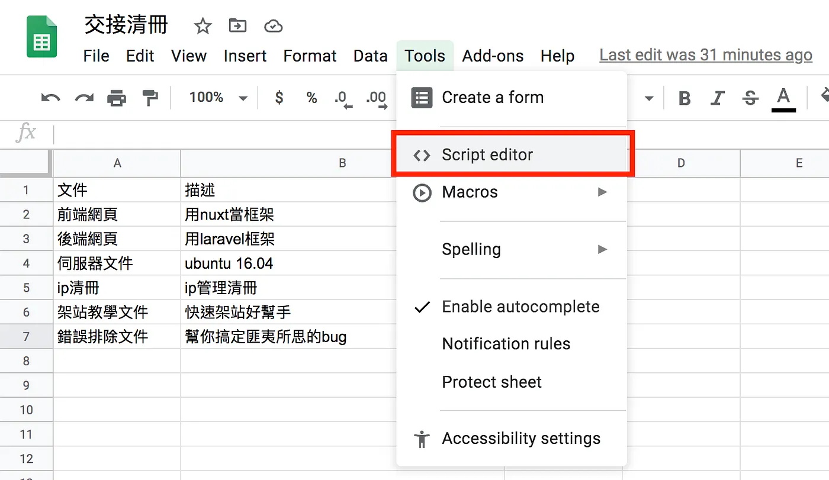Open the Edit menu
Viewport: 829px width, 480px height.
[140, 56]
